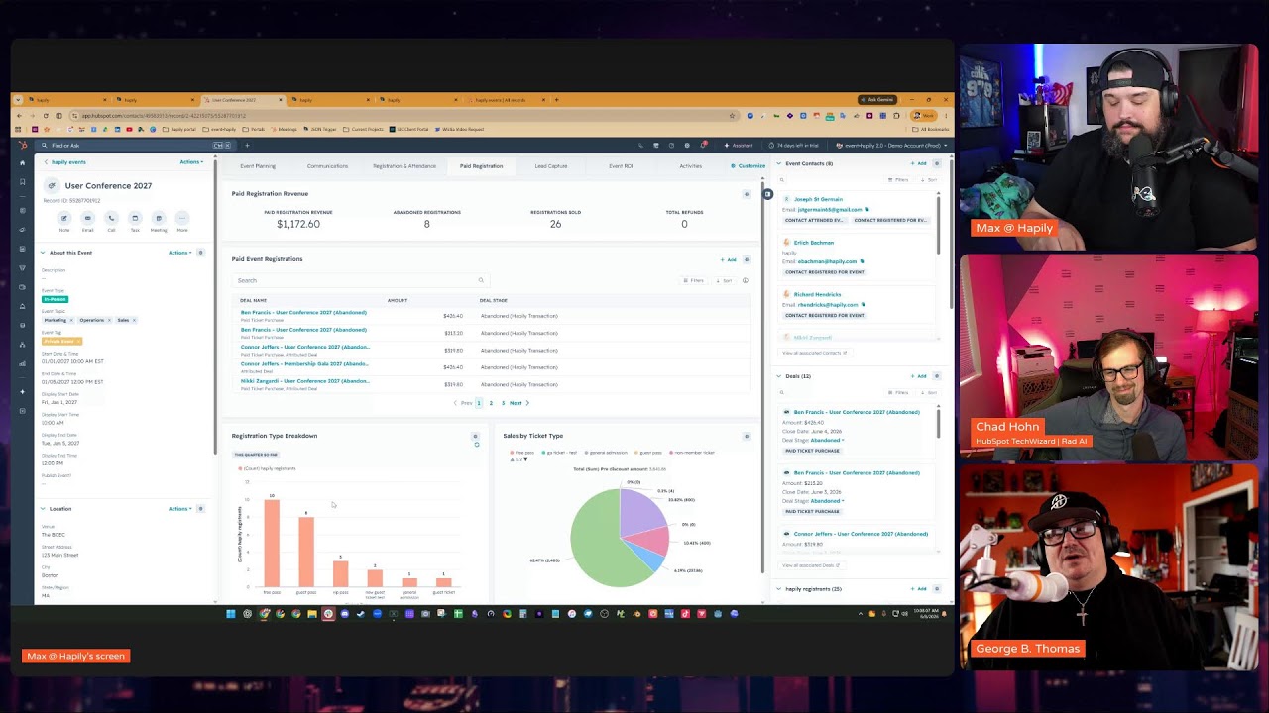Click Filters button in Paid Event Registrations
Viewport: 1269px width, 713px height.
click(694, 280)
